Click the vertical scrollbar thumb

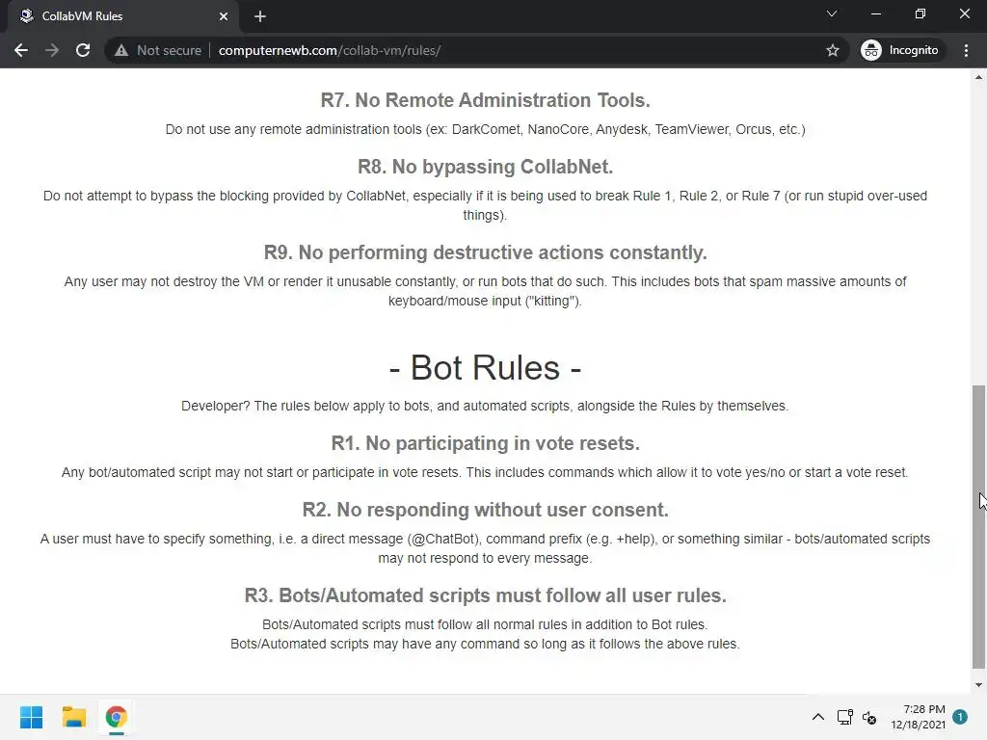coord(978,527)
